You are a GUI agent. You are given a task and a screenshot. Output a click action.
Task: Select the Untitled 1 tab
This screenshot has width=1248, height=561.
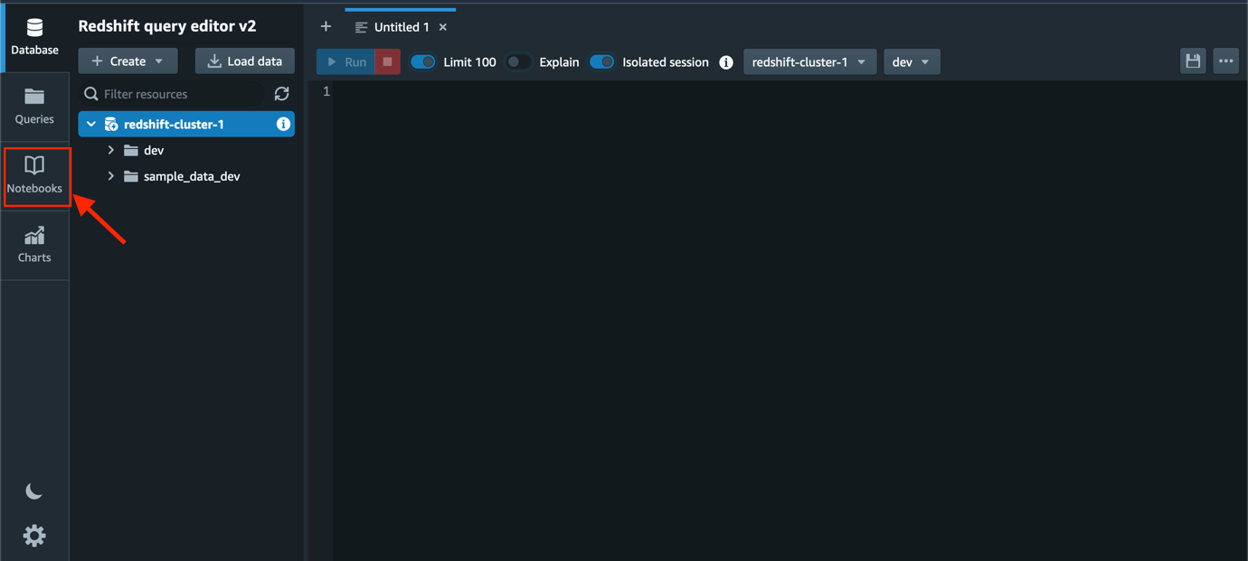[401, 27]
